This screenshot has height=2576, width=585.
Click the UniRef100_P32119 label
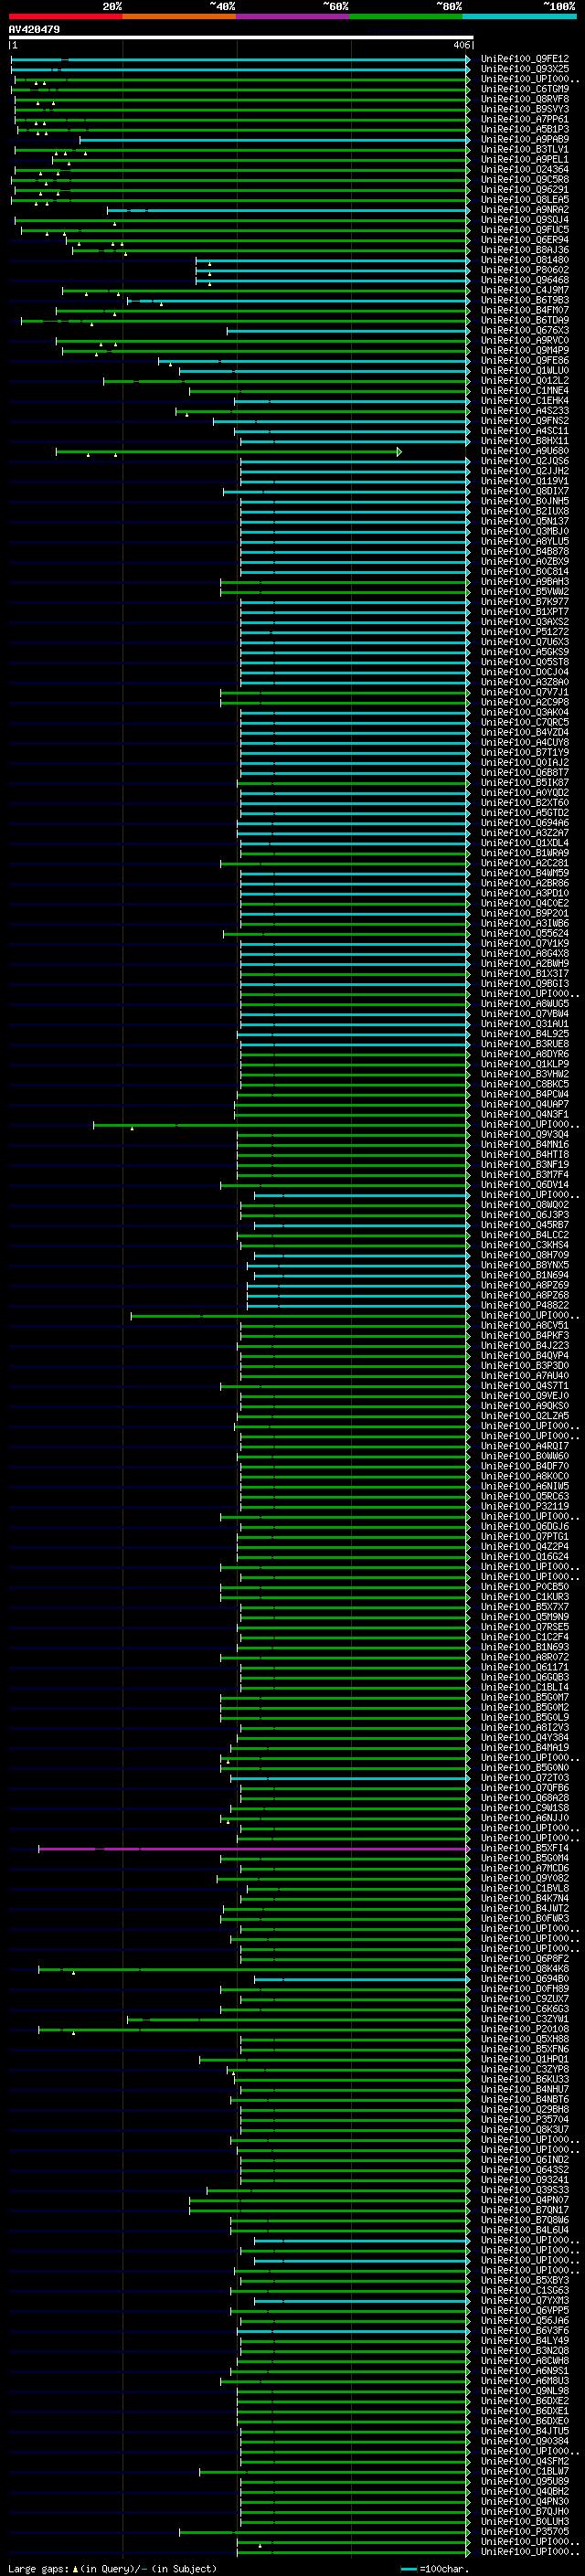525,1507
